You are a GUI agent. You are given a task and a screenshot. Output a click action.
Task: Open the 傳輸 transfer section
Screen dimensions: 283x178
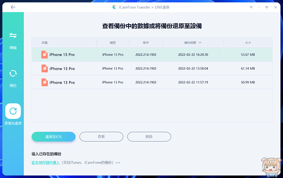point(13,41)
